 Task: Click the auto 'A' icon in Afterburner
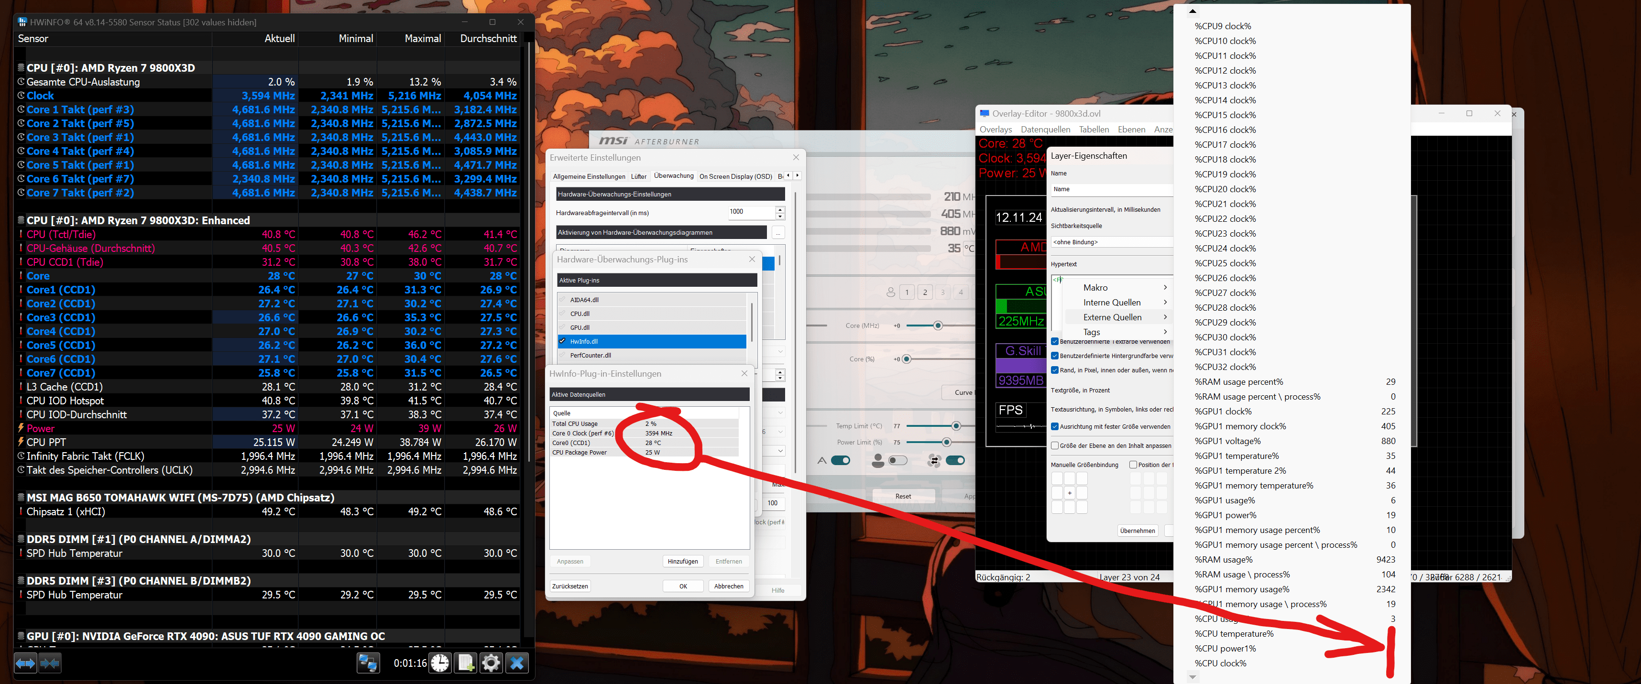[x=822, y=460]
